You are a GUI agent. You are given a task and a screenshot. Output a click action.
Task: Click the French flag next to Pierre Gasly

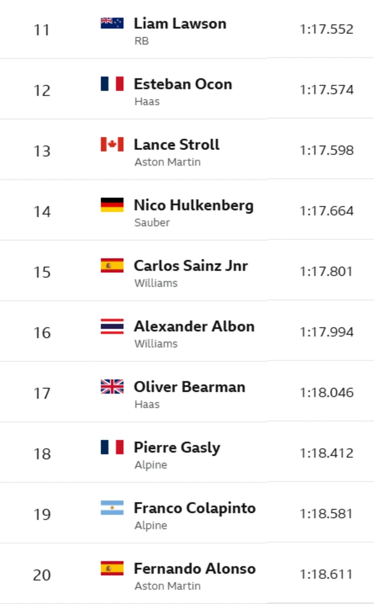point(112,447)
